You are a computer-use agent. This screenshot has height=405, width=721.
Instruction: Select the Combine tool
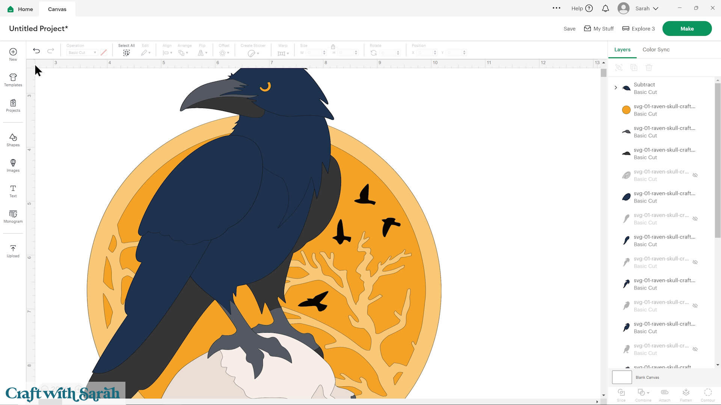[643, 394]
